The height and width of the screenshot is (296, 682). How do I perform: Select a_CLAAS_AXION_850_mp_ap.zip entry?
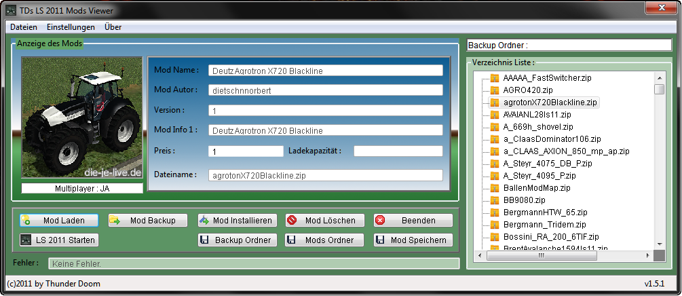point(567,151)
